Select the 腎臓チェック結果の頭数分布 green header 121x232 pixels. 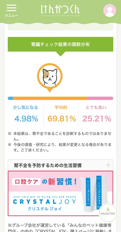coord(60,44)
